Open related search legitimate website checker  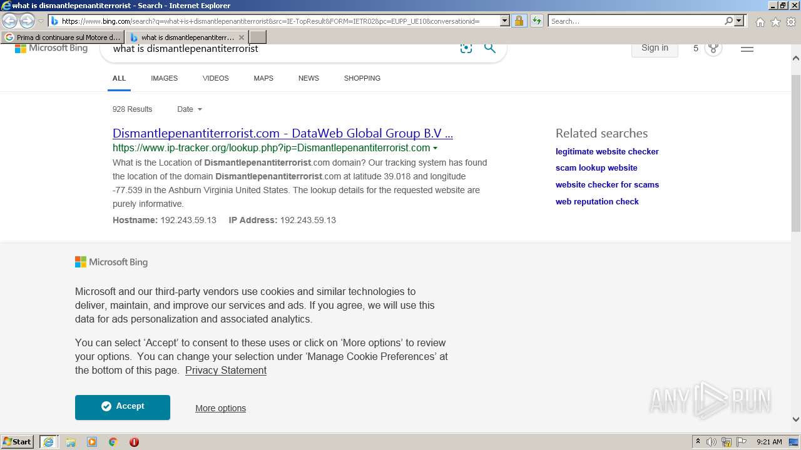[607, 151]
